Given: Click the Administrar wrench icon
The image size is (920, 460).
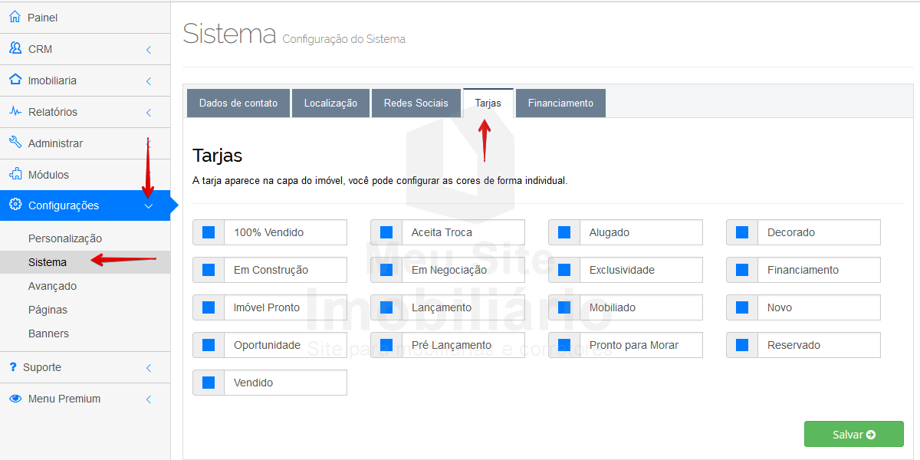Looking at the screenshot, I should pos(15,143).
